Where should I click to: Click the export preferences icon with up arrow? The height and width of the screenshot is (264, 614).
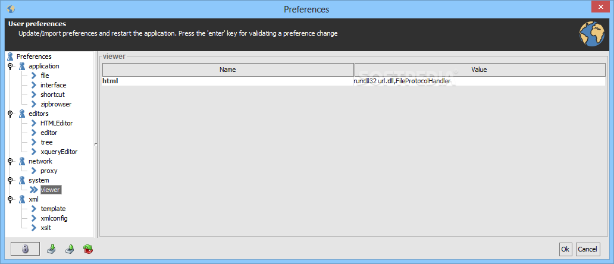click(x=70, y=249)
